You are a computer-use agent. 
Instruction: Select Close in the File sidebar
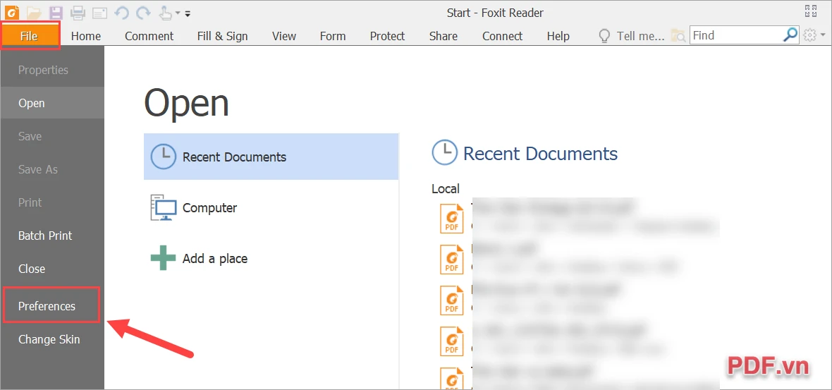click(52, 269)
